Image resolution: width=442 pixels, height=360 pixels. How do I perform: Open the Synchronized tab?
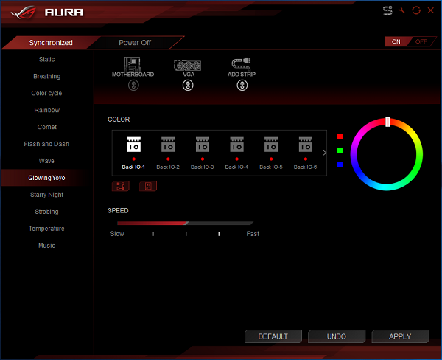pyautogui.click(x=51, y=43)
